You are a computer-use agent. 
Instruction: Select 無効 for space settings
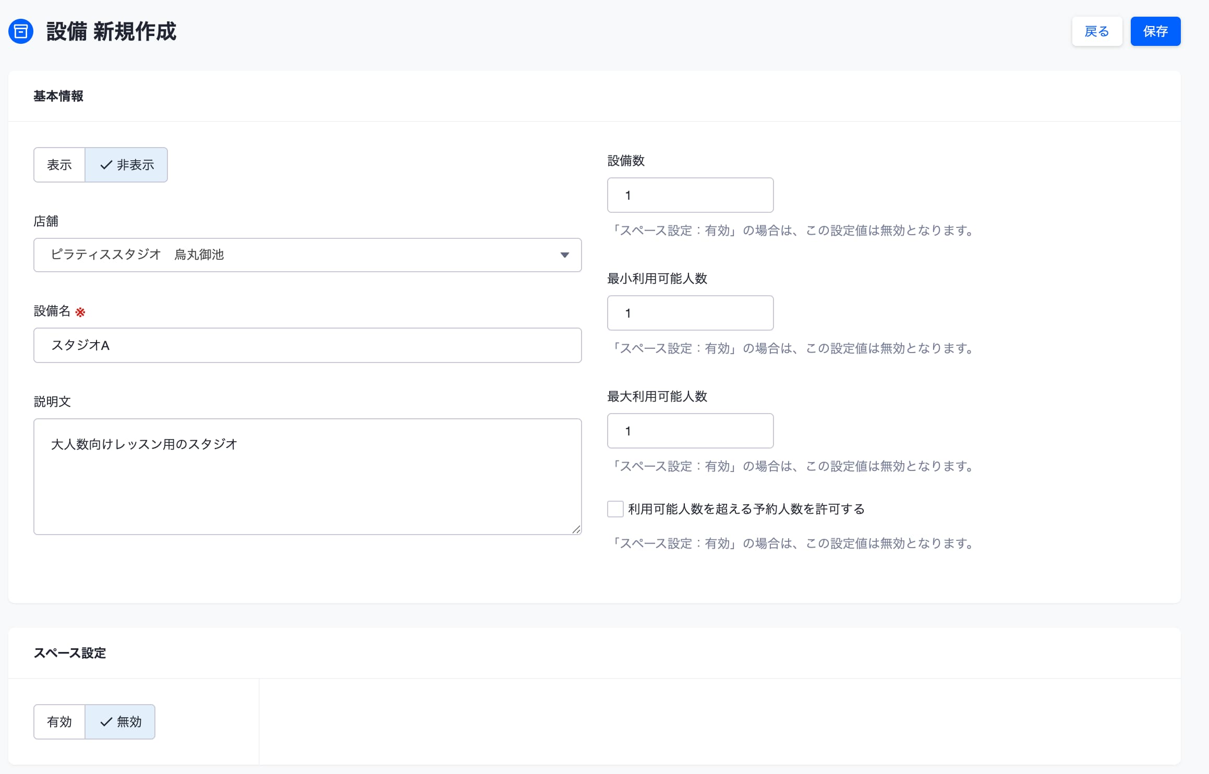120,722
